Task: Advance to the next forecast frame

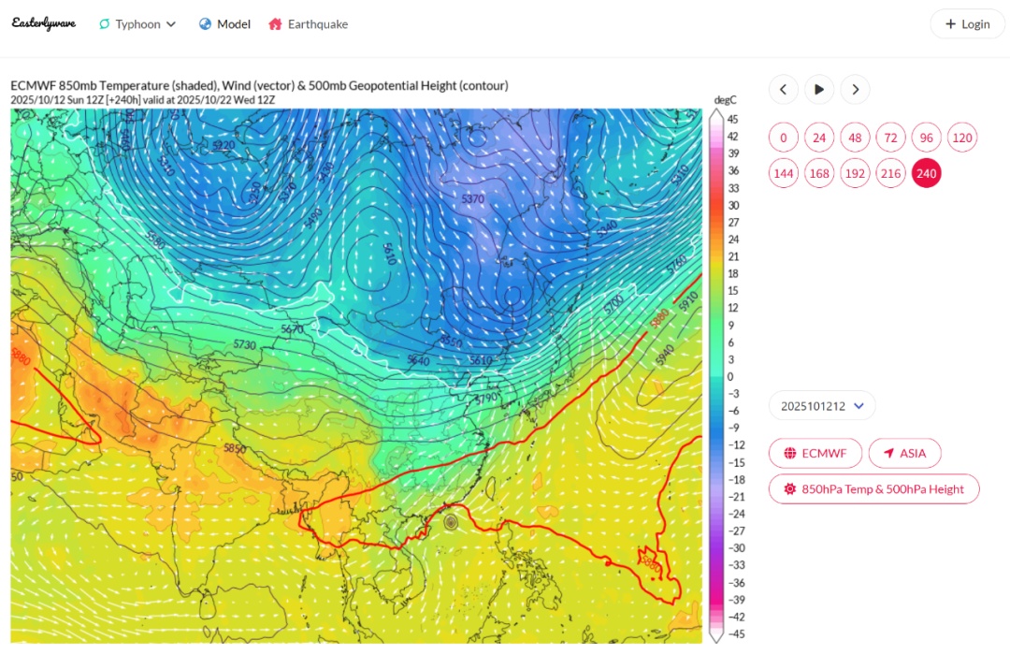Action: pos(855,90)
